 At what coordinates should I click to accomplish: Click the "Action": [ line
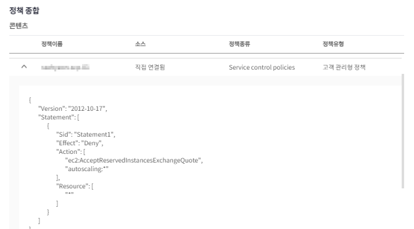pyautogui.click(x=70, y=152)
